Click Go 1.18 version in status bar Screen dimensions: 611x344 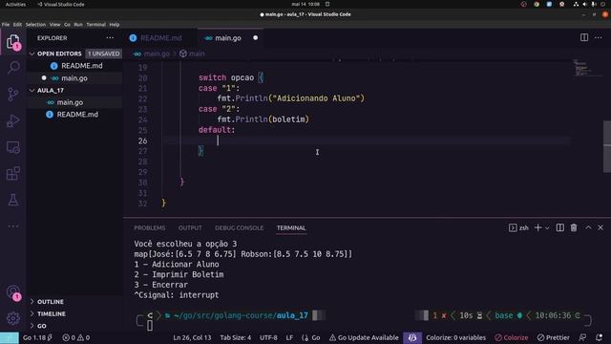click(x=37, y=337)
